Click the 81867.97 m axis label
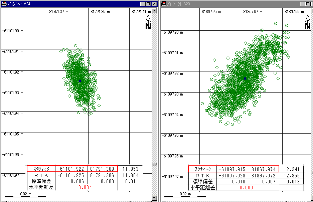This screenshot has width=313, height=202. [253, 12]
